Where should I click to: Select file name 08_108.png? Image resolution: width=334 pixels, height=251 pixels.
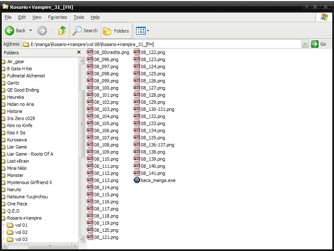(106, 145)
